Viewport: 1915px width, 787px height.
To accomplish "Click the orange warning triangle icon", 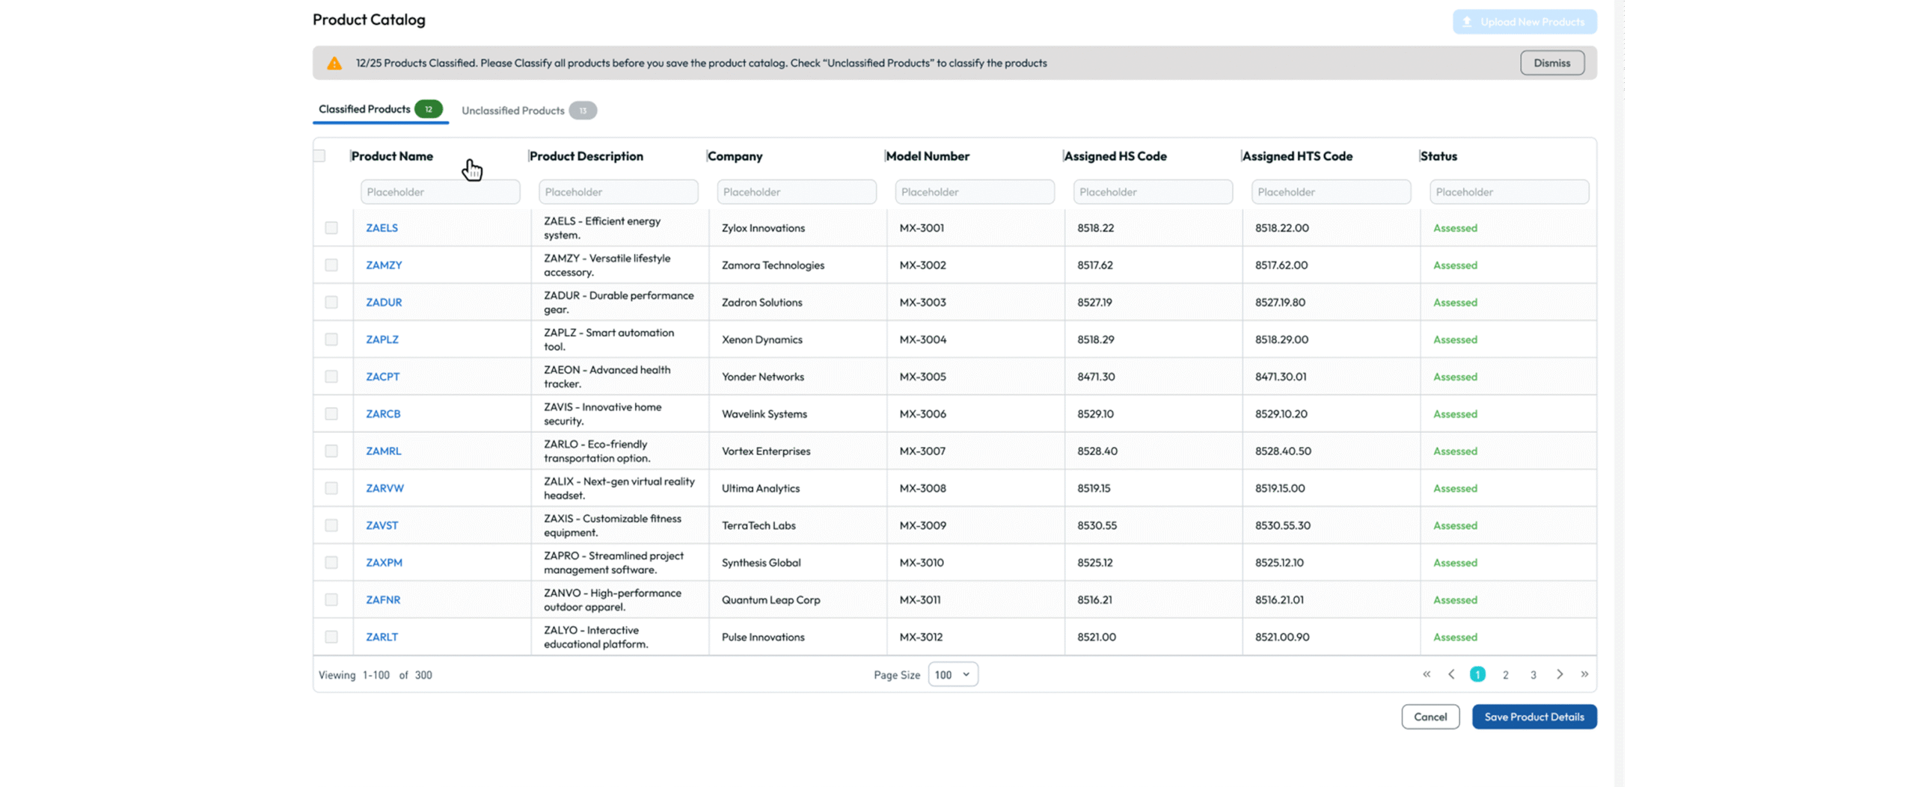I will click(x=334, y=64).
